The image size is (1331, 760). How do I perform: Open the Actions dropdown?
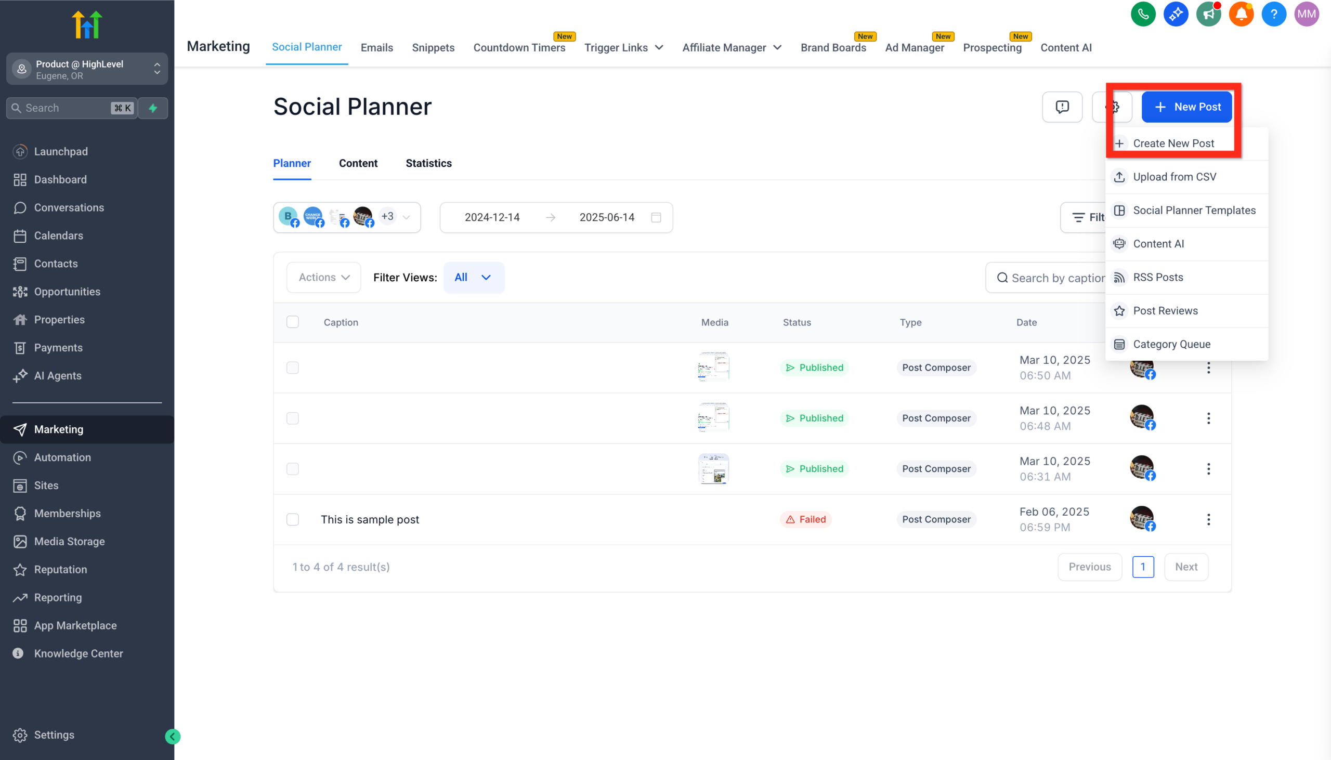(323, 277)
